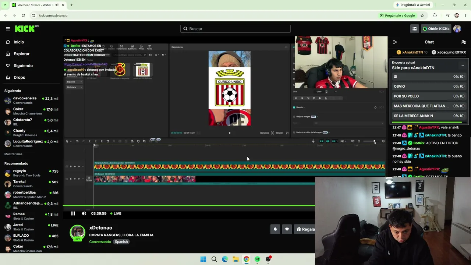Enable notifications with the bell icon

pyautogui.click(x=275, y=229)
